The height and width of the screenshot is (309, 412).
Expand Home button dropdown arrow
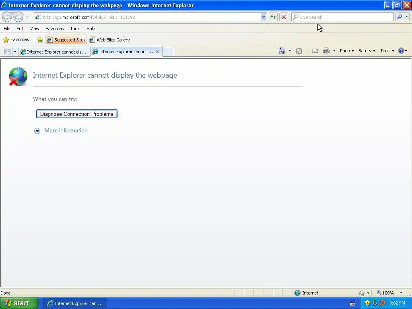coord(290,51)
